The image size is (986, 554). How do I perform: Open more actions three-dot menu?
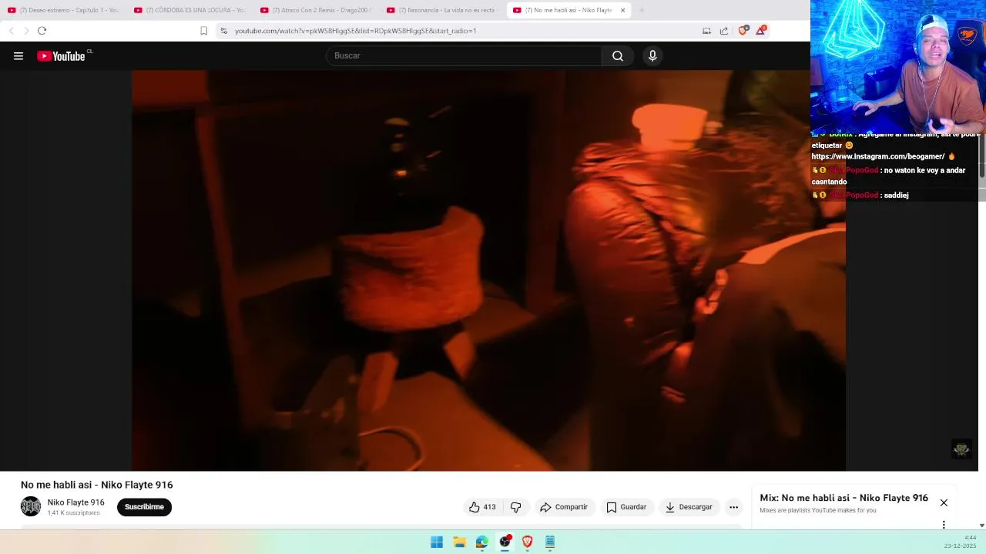coord(733,507)
